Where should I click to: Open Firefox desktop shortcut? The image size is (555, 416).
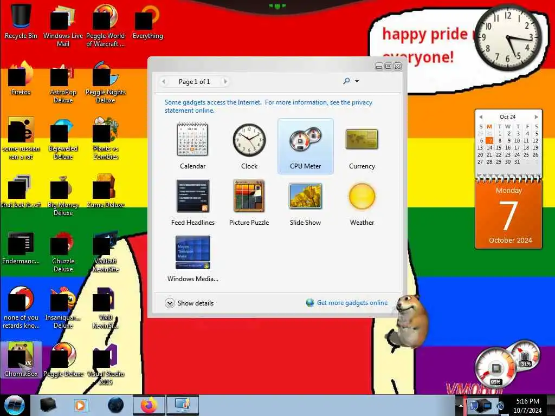coord(21,79)
